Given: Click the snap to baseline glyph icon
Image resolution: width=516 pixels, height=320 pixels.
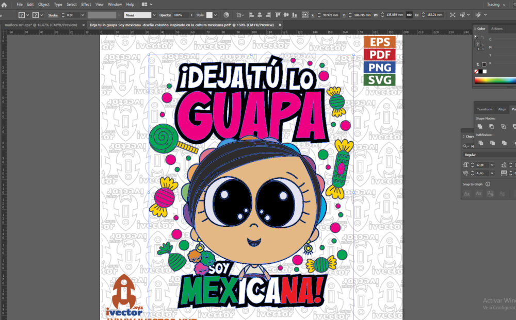Looking at the screenshot, I should pyautogui.click(x=466, y=194).
